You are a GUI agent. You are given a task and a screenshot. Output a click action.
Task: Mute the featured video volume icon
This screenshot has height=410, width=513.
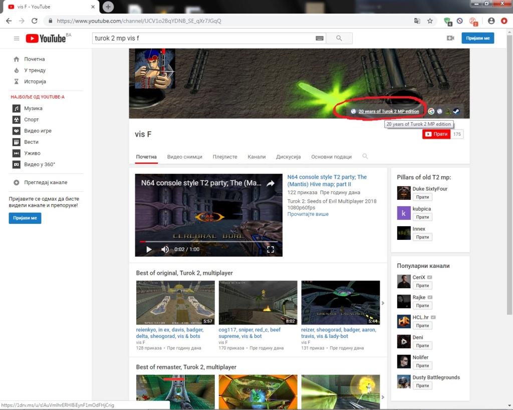165,249
